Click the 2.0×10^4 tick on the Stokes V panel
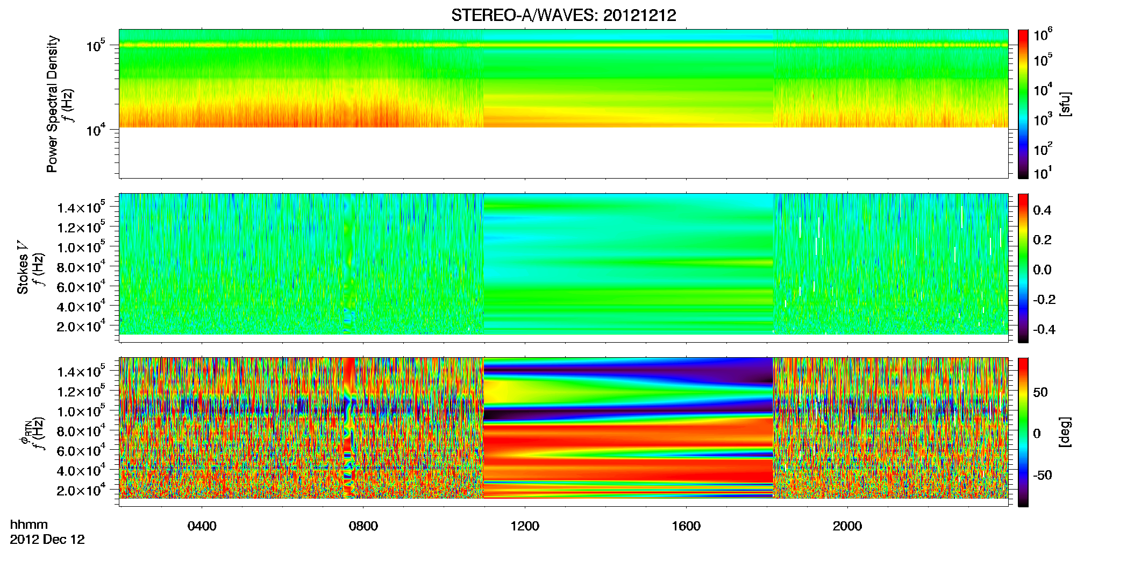1127x581 pixels. point(82,327)
